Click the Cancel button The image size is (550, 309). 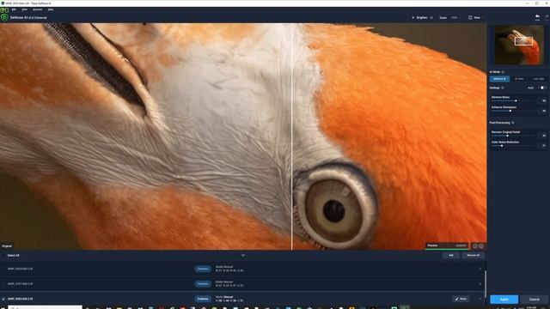pyautogui.click(x=535, y=300)
